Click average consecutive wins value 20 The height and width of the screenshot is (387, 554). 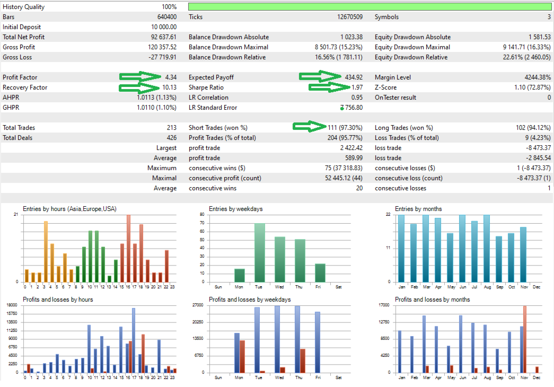359,188
